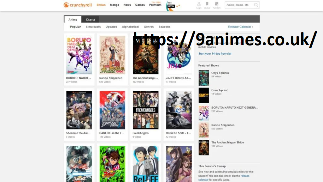Open featured Naruto Shippuden sidebar thumbnail
Image resolution: width=323 pixels, height=182 pixels.
click(x=204, y=130)
